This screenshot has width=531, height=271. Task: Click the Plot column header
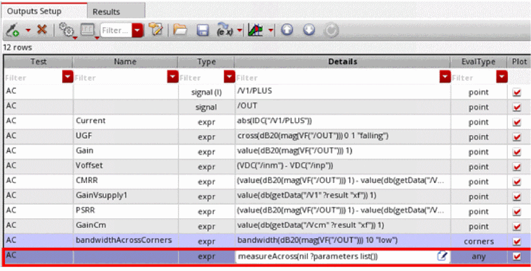click(519, 62)
